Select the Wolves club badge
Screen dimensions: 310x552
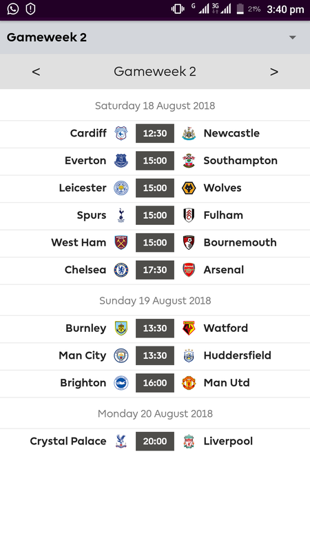[189, 188]
